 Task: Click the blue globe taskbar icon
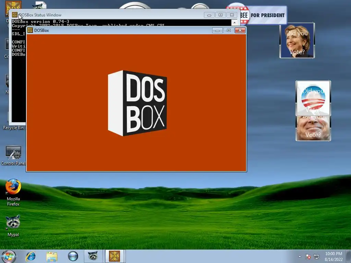(73, 256)
